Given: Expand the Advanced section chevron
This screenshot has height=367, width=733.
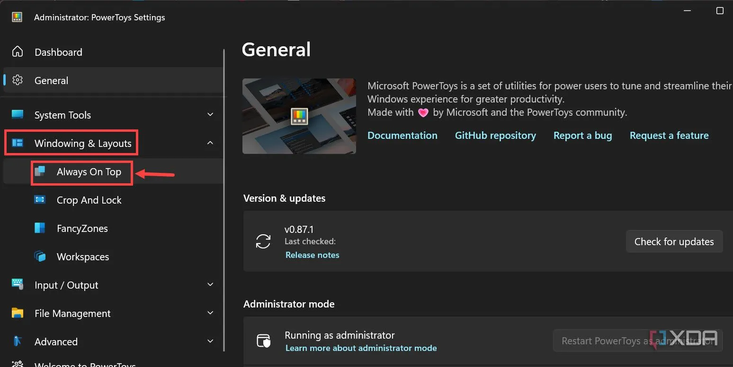Looking at the screenshot, I should [x=210, y=341].
